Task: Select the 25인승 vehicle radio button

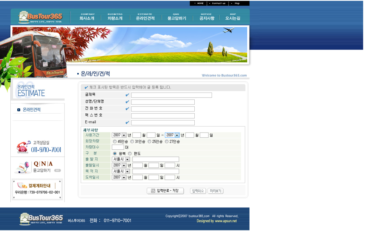Action: pyautogui.click(x=149, y=141)
